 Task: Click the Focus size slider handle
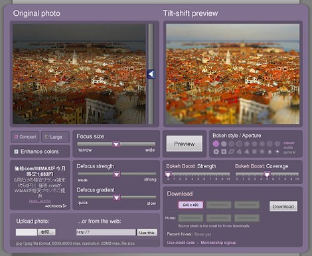click(116, 144)
